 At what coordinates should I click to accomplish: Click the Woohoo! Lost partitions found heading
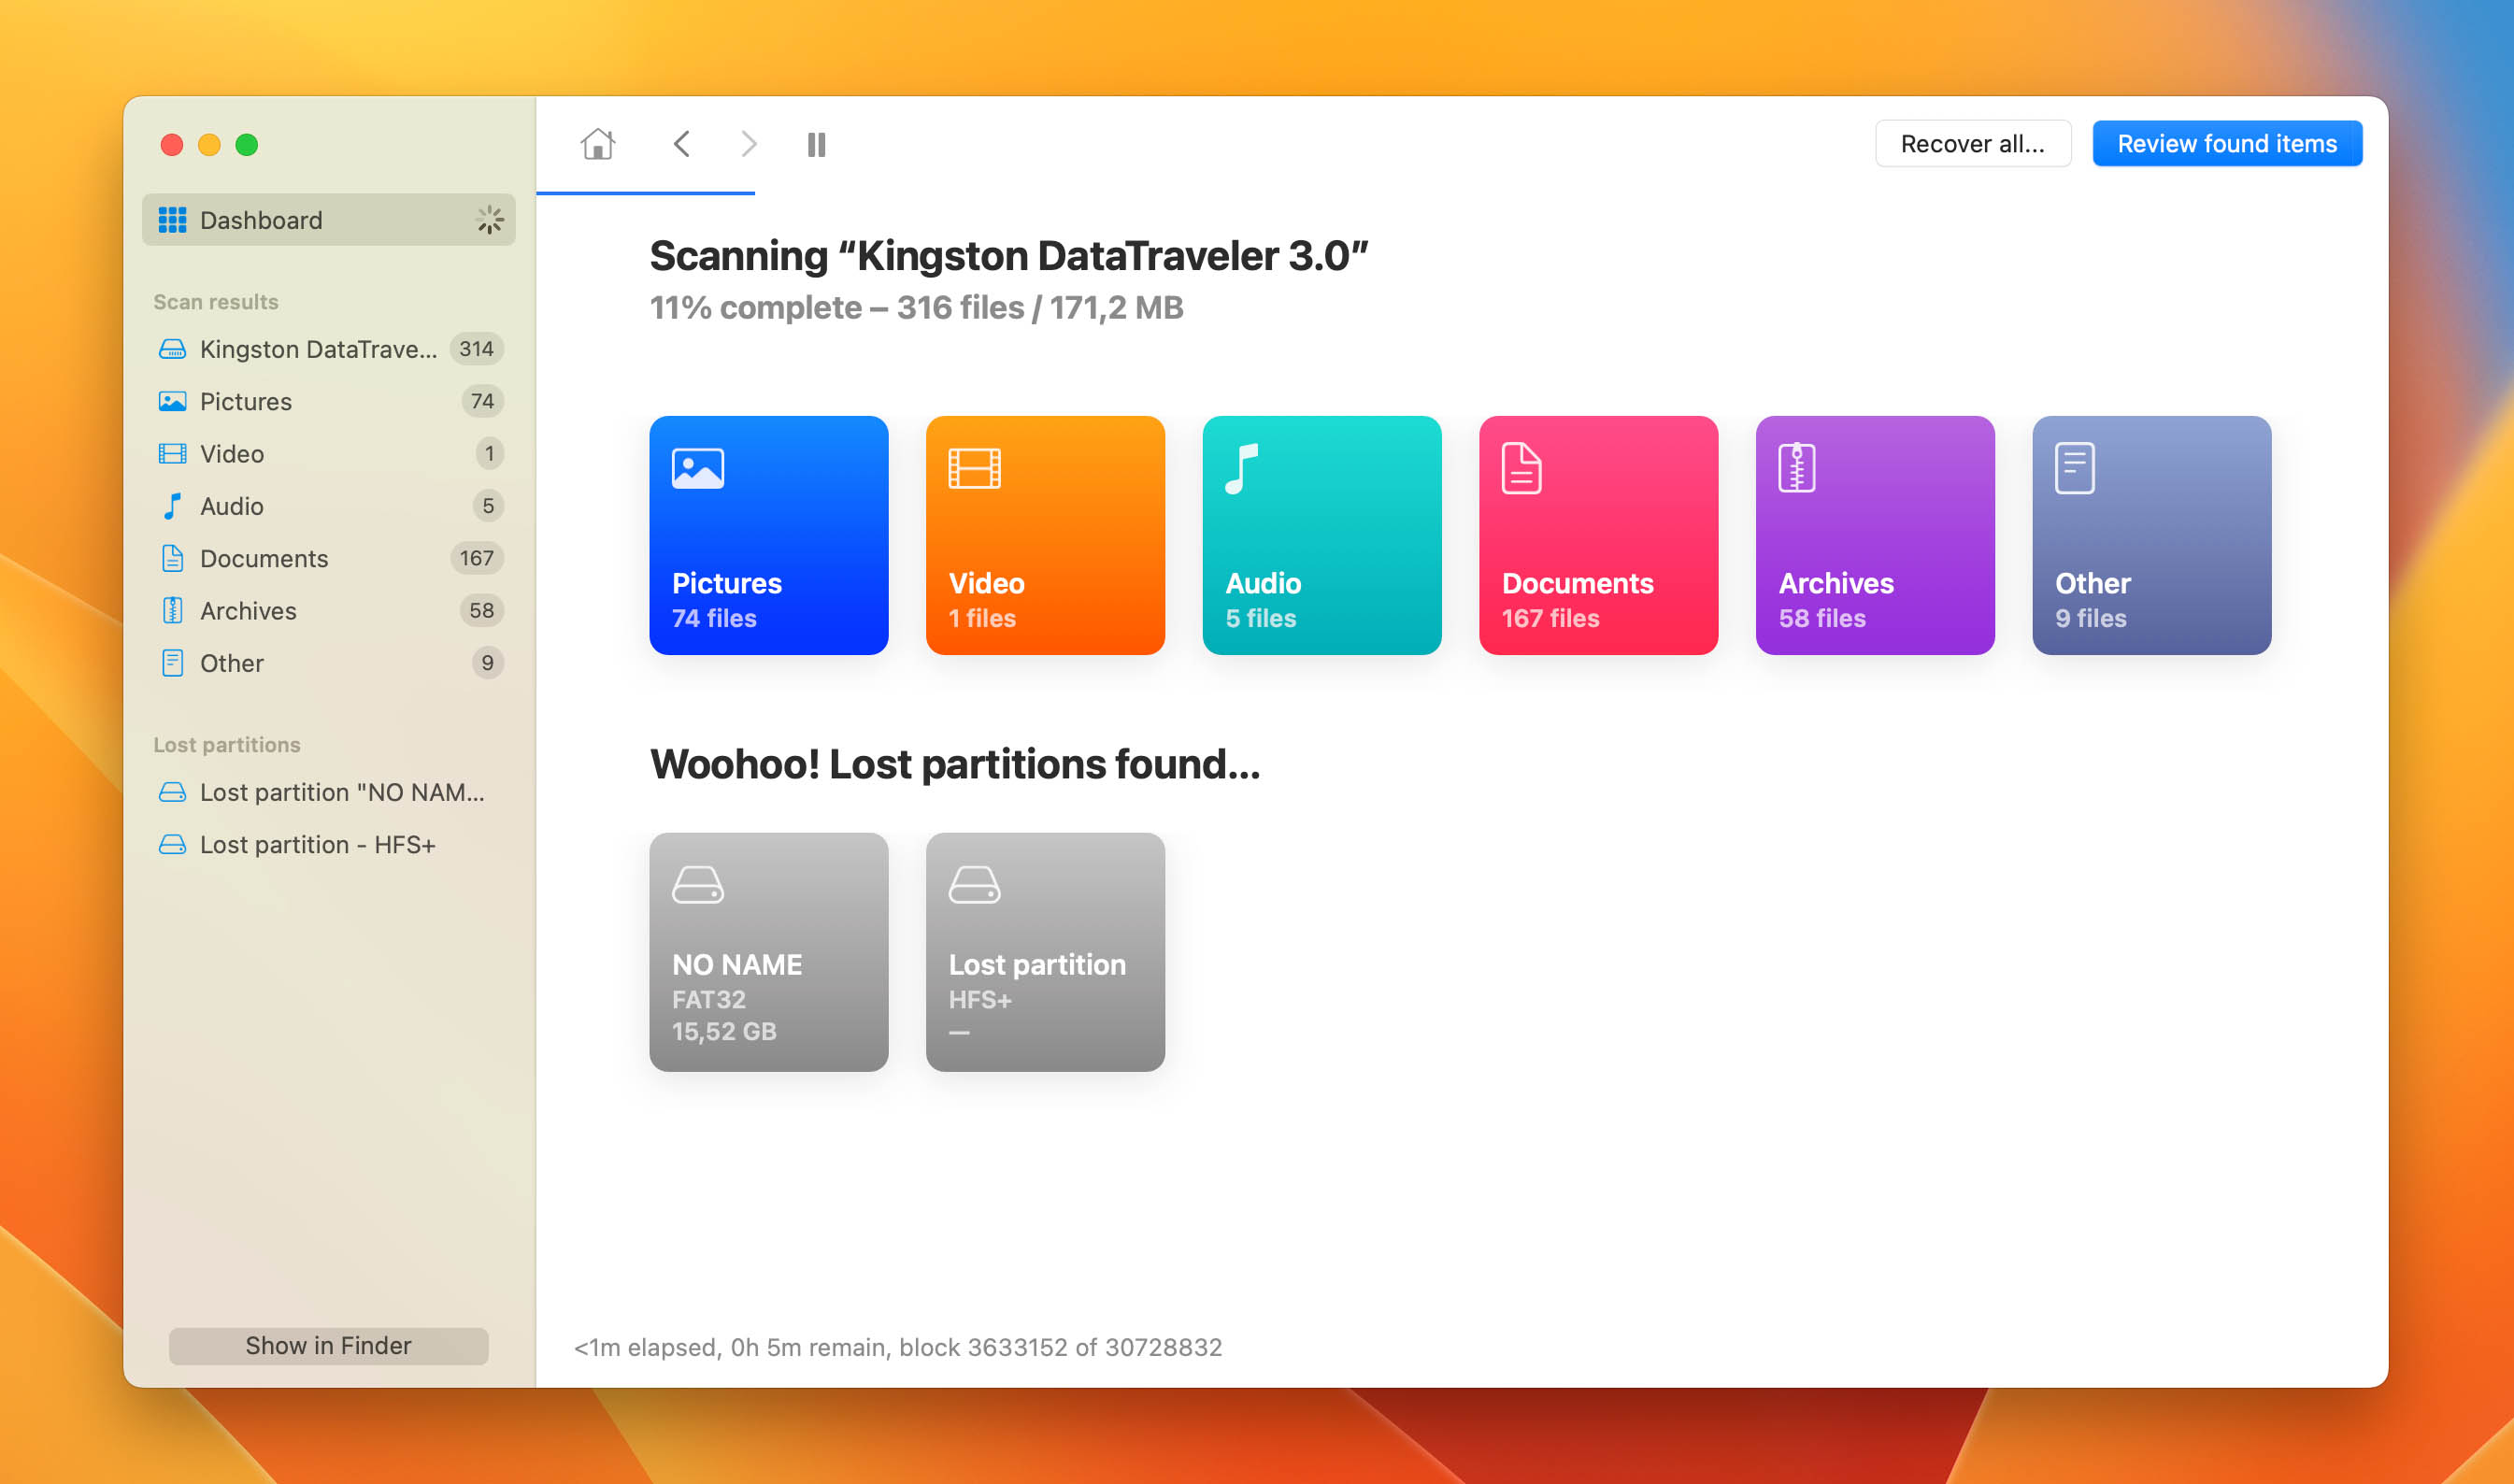tap(954, 765)
